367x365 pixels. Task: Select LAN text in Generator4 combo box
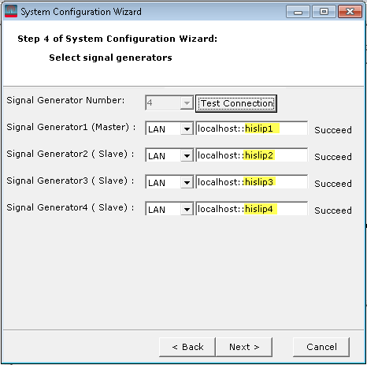click(x=157, y=210)
